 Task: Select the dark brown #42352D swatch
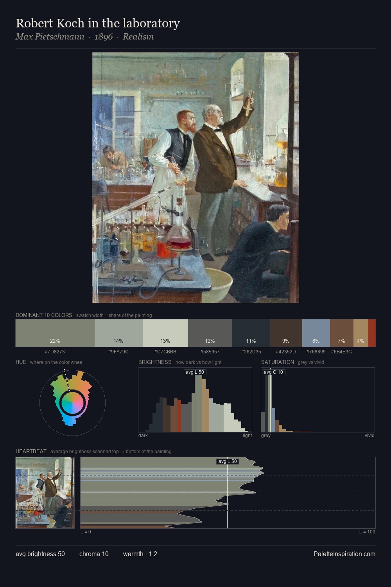click(286, 333)
